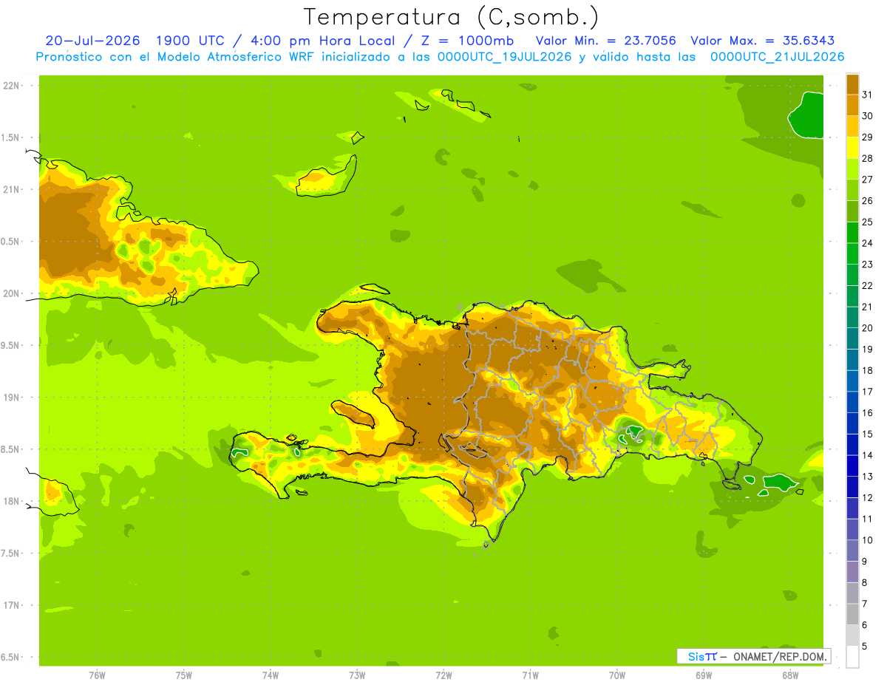Image resolution: width=887 pixels, height=685 pixels.
Task: Click the "75W" longitude label
Action: coord(183,675)
